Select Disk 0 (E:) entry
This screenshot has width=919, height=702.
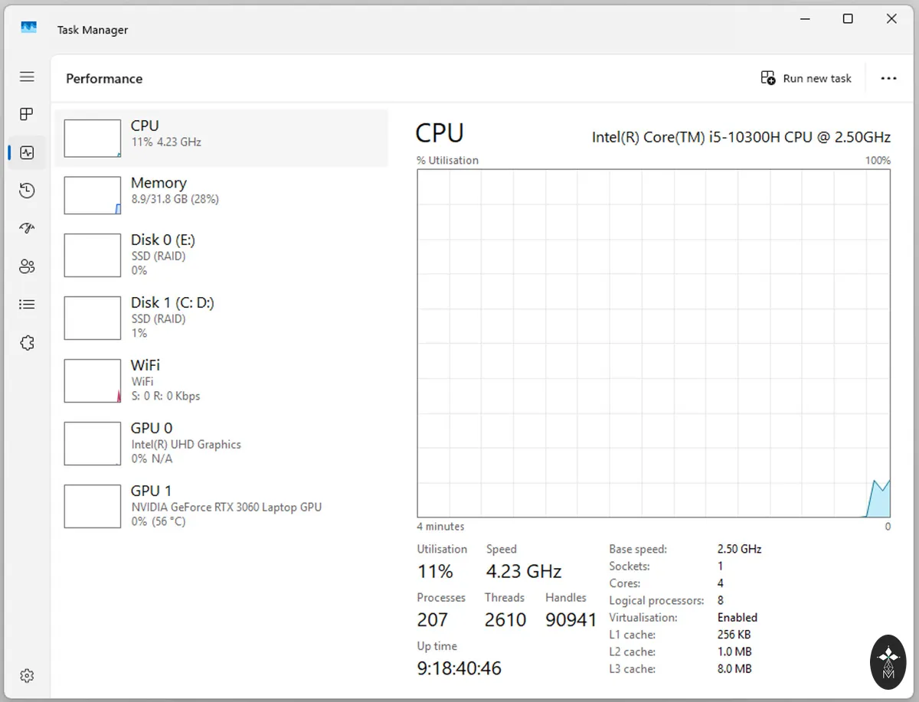221,255
